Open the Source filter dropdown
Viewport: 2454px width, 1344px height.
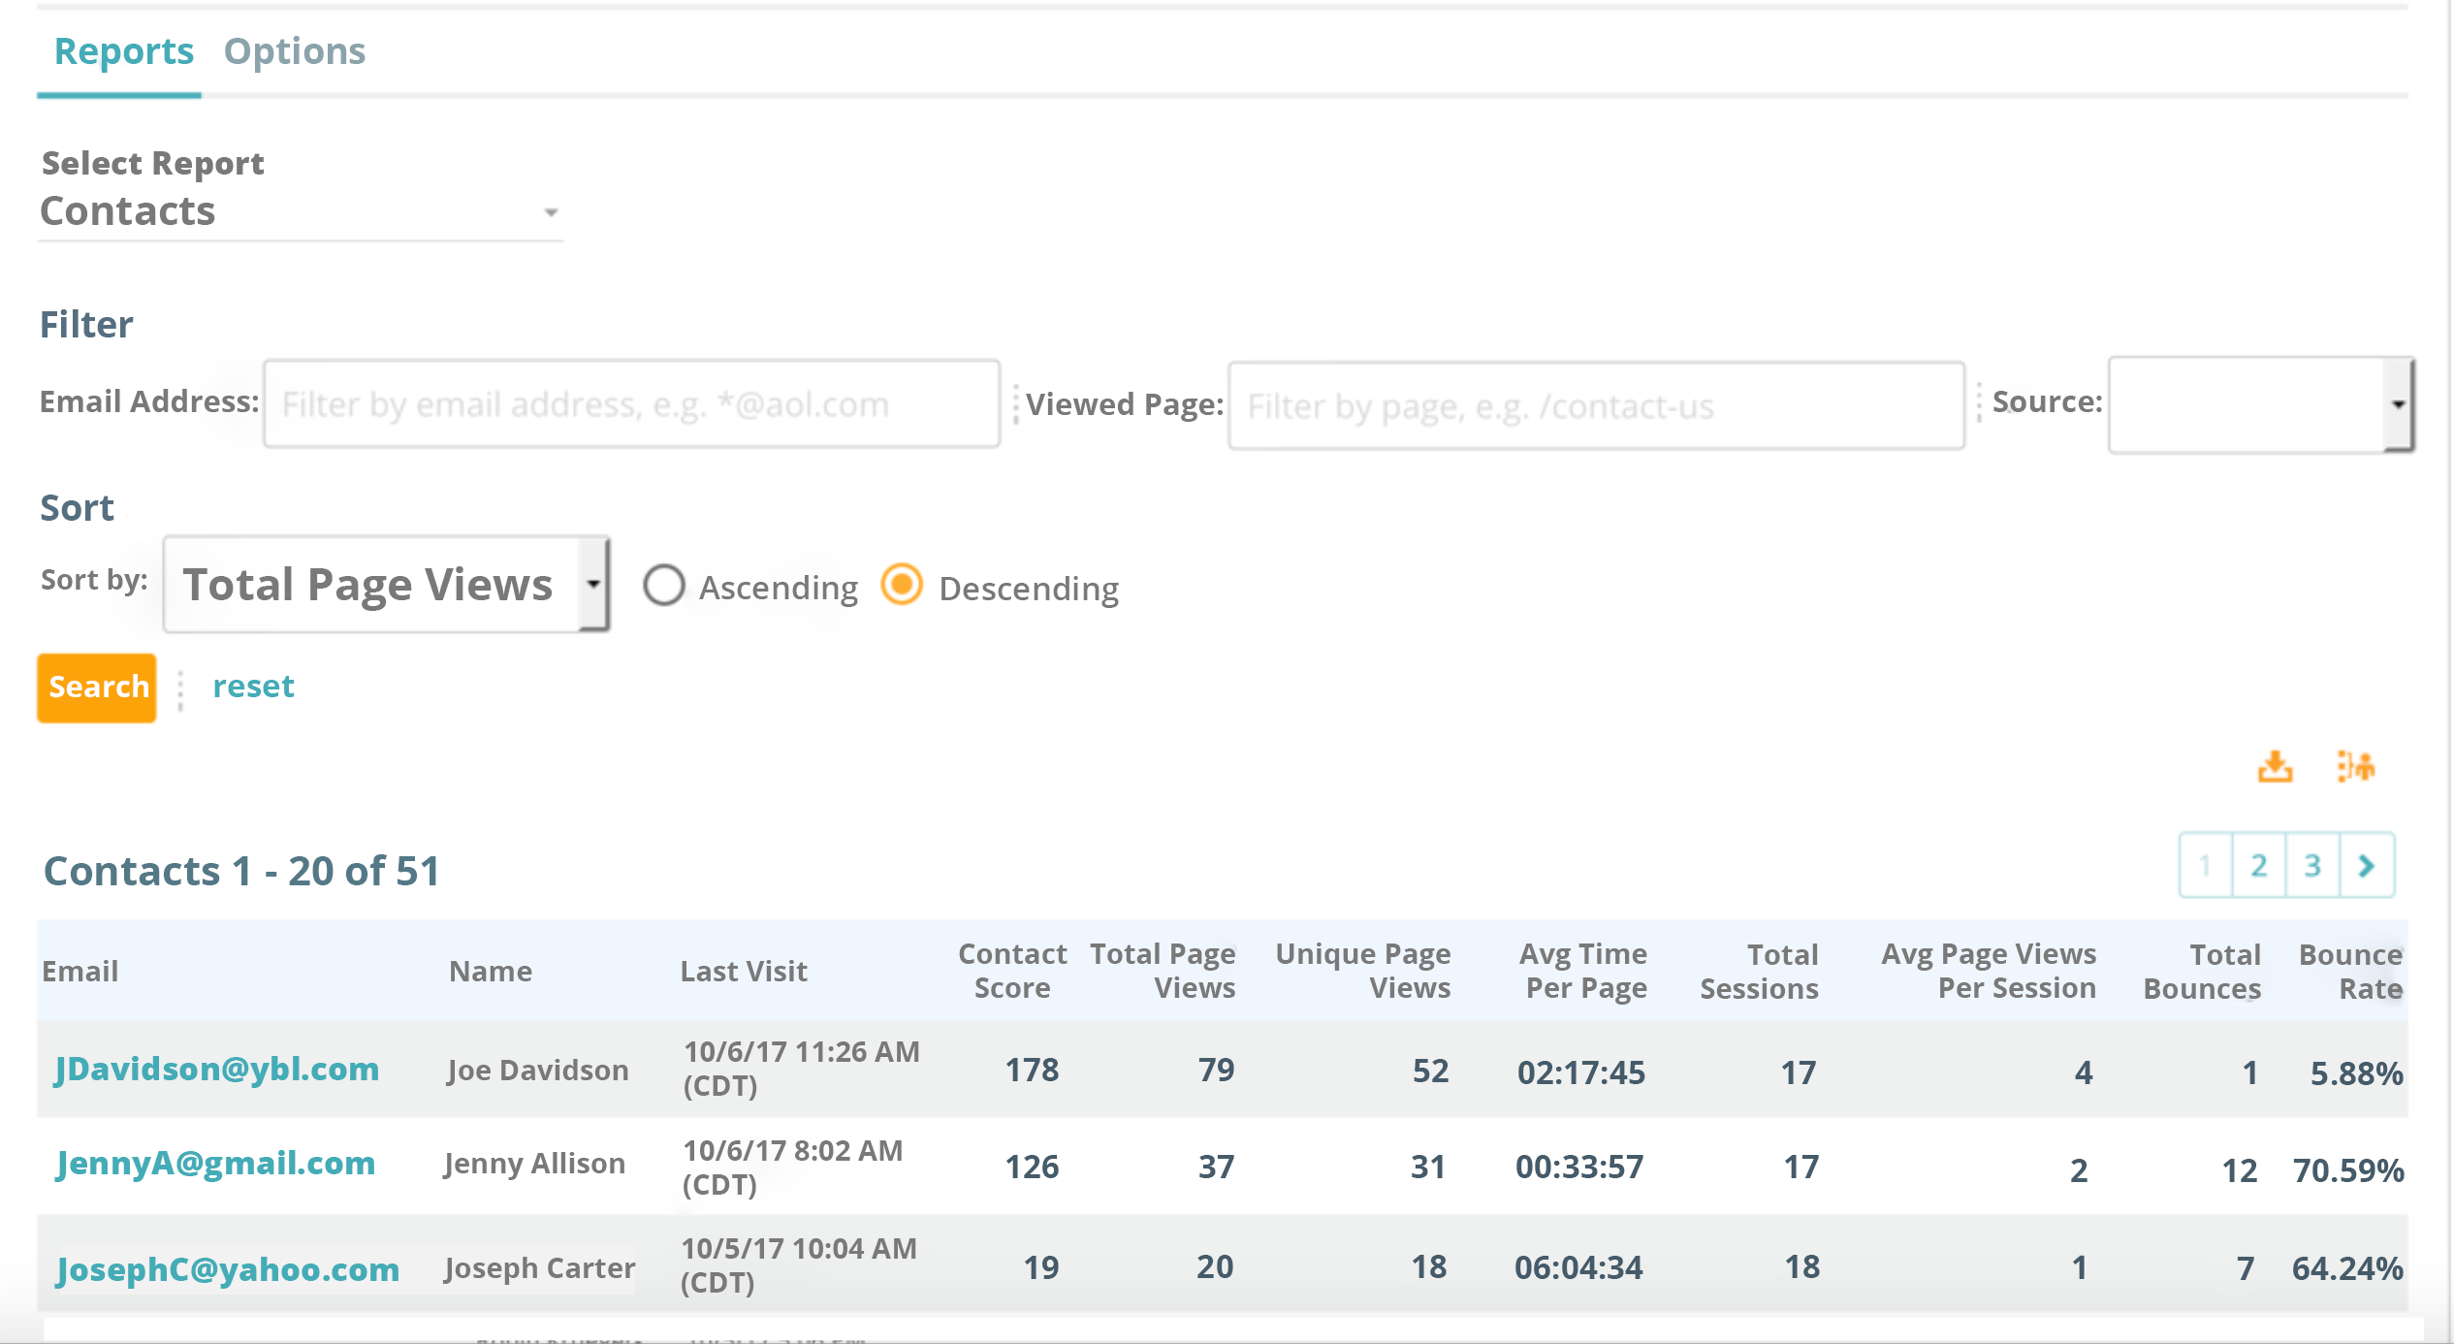[2261, 404]
